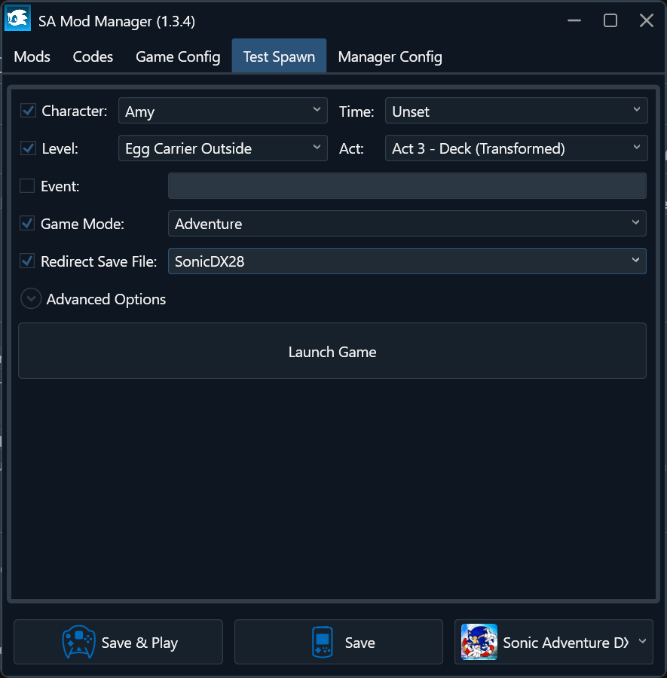Click the handheld console icon on Save
Viewport: 667px width, 678px height.
point(323,643)
